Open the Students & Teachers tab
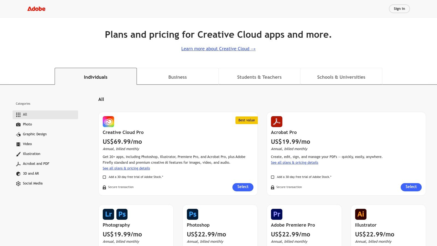437x246 pixels. [259, 77]
